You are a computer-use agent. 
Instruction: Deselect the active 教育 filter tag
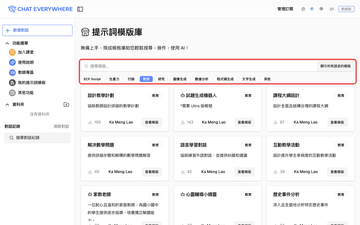(146, 79)
